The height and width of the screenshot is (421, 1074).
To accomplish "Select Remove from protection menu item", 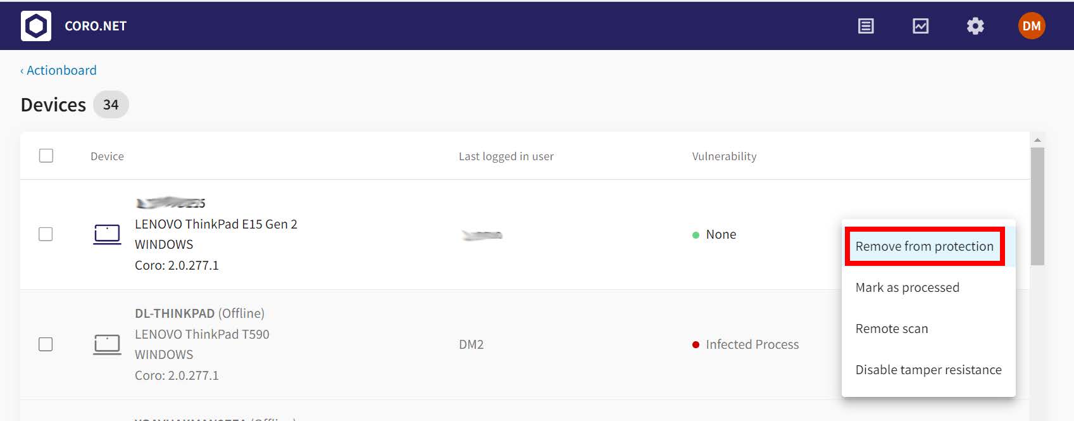I will [928, 246].
